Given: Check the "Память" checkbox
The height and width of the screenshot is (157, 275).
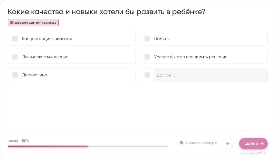Looking at the screenshot, I should [147, 39].
